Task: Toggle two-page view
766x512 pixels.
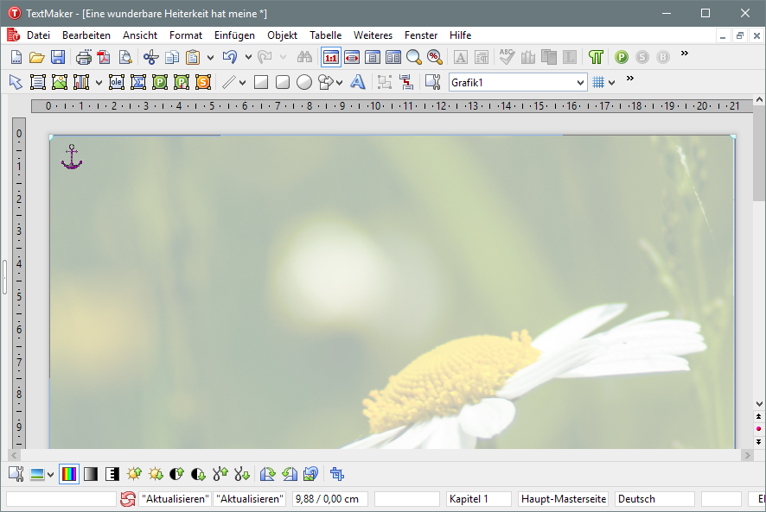Action: tap(393, 57)
